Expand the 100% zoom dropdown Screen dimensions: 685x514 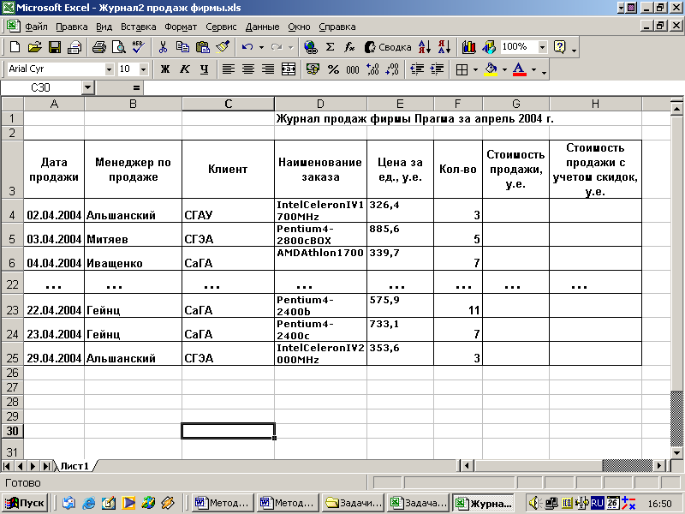coord(542,47)
